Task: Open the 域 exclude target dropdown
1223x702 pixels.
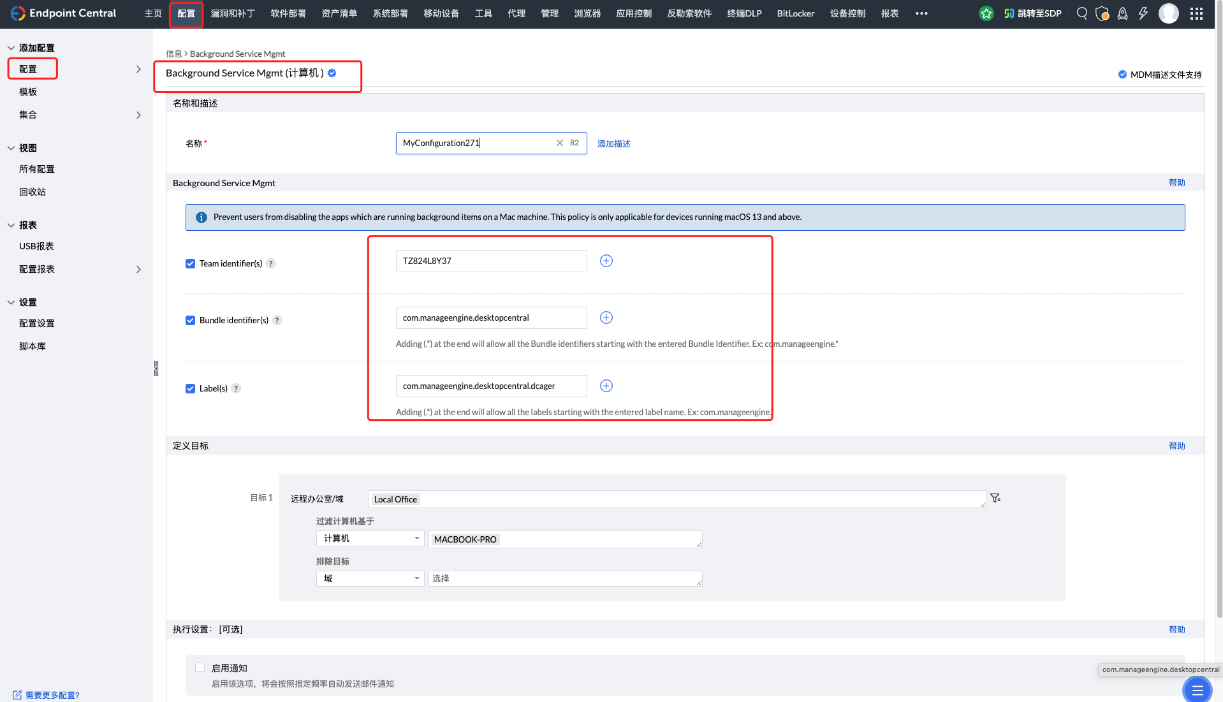Action: (x=370, y=578)
